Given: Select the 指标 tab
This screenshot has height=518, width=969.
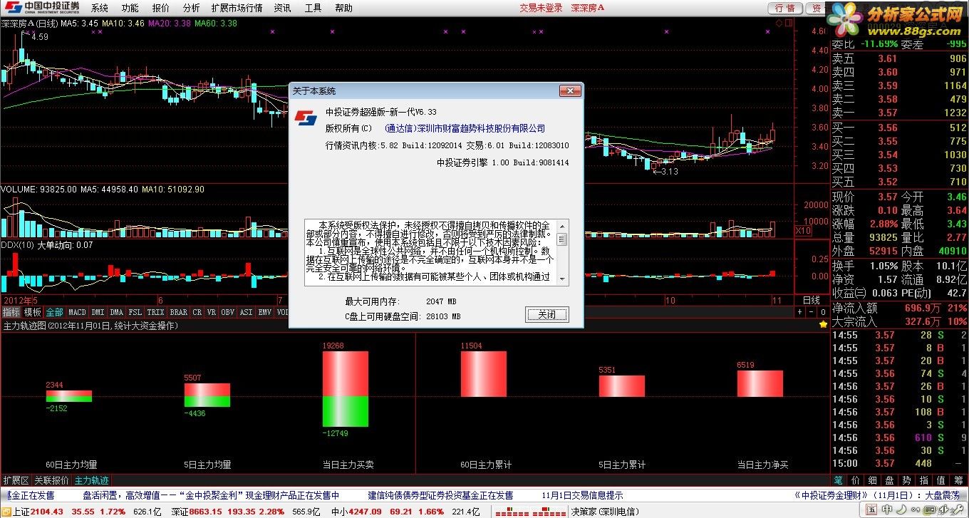Looking at the screenshot, I should (x=11, y=312).
